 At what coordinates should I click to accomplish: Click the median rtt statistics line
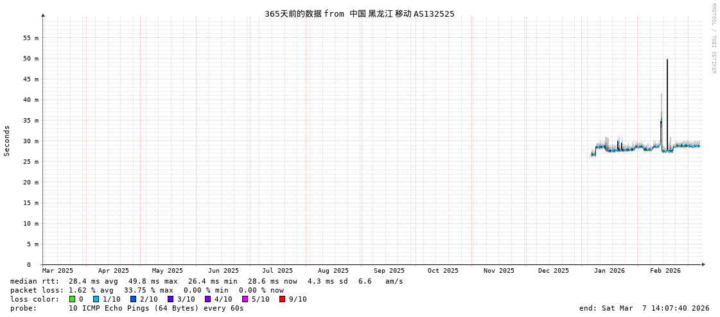pyautogui.click(x=206, y=281)
